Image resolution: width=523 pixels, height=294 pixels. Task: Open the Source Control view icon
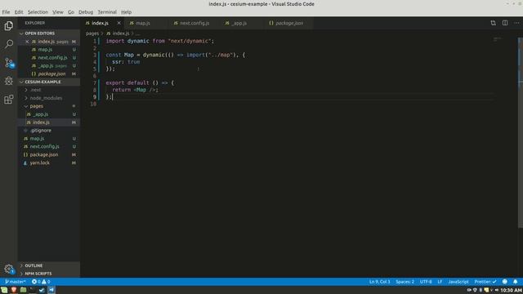coord(9,62)
